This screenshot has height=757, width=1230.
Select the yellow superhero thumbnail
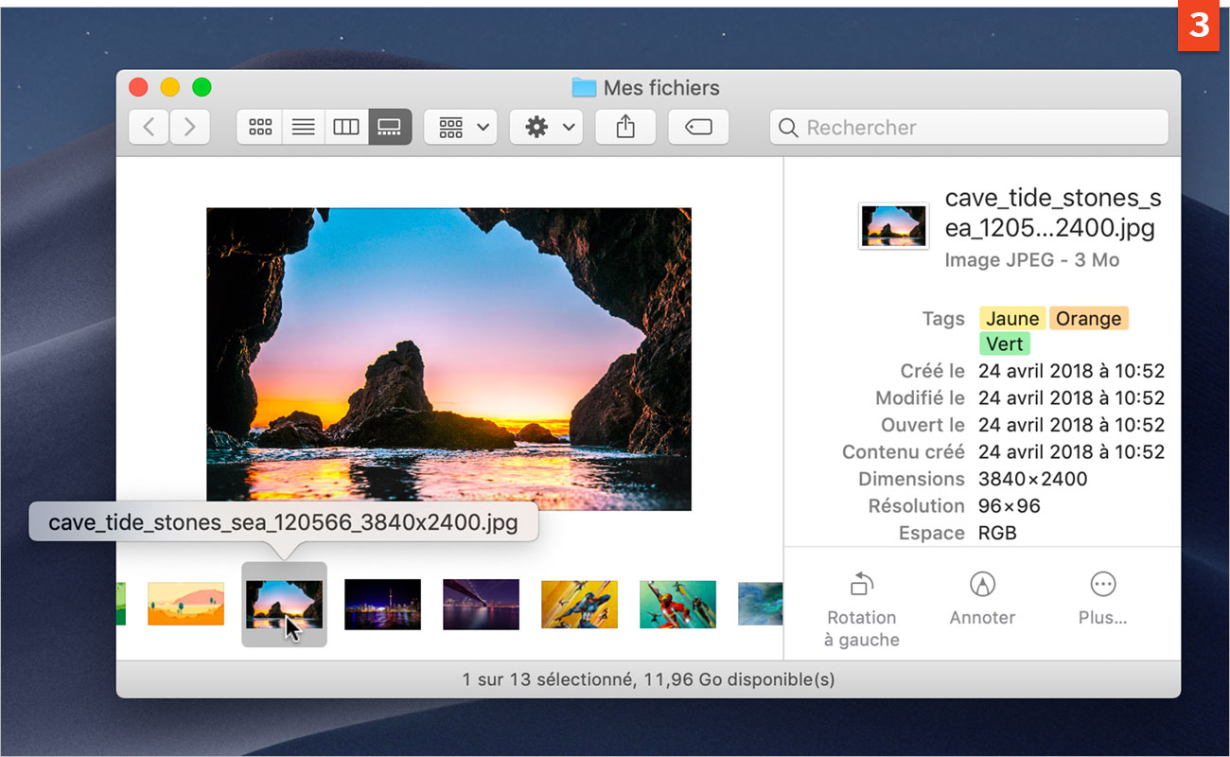(x=579, y=604)
